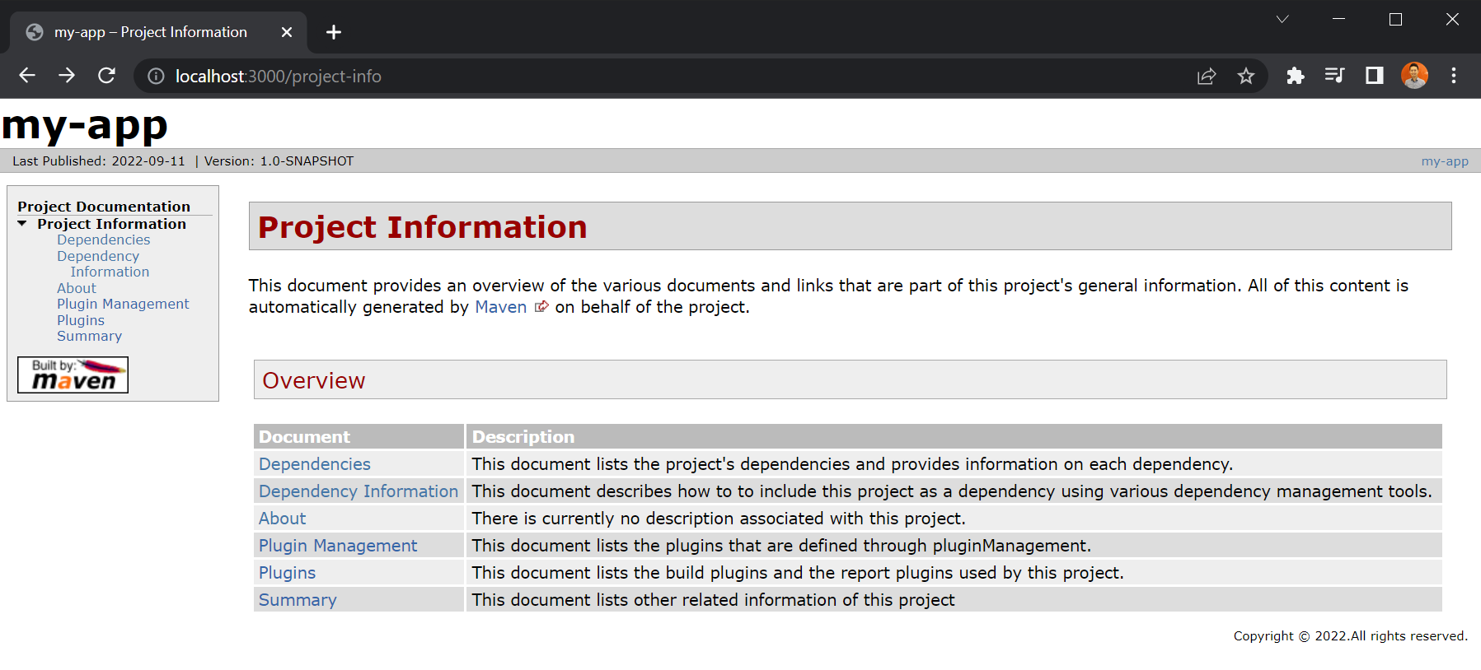1481x670 pixels.
Task: Go back using the browser back arrow
Action: (x=27, y=76)
